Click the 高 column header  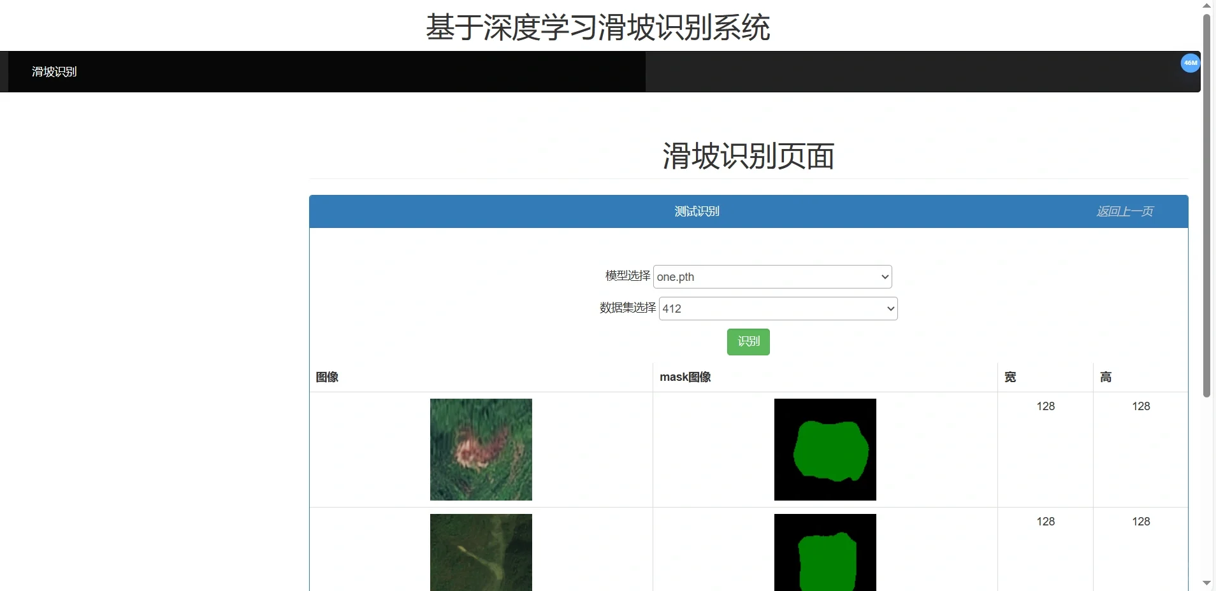pyautogui.click(x=1106, y=376)
